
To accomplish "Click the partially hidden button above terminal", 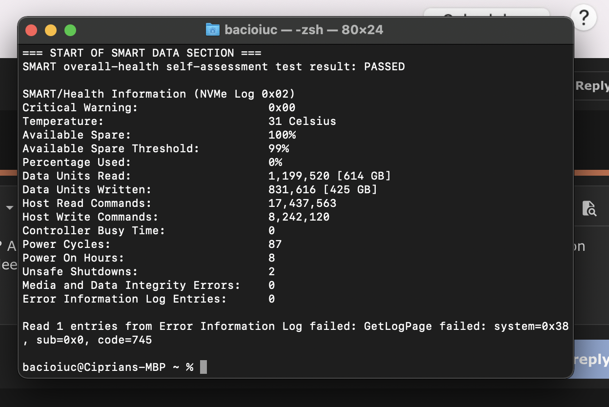I will (486, 14).
